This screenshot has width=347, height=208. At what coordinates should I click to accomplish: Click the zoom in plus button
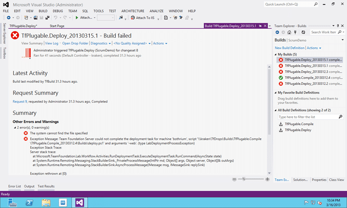click(x=267, y=179)
